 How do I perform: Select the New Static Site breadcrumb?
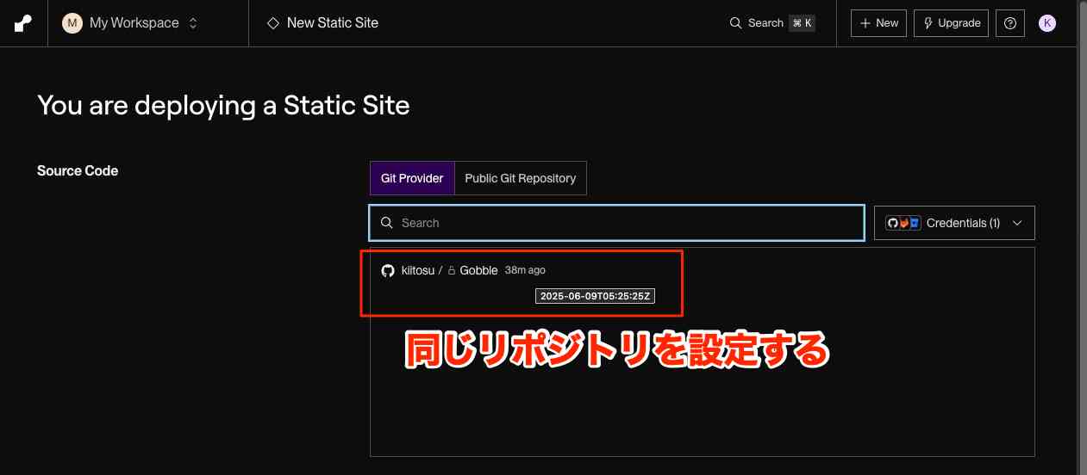coord(332,23)
